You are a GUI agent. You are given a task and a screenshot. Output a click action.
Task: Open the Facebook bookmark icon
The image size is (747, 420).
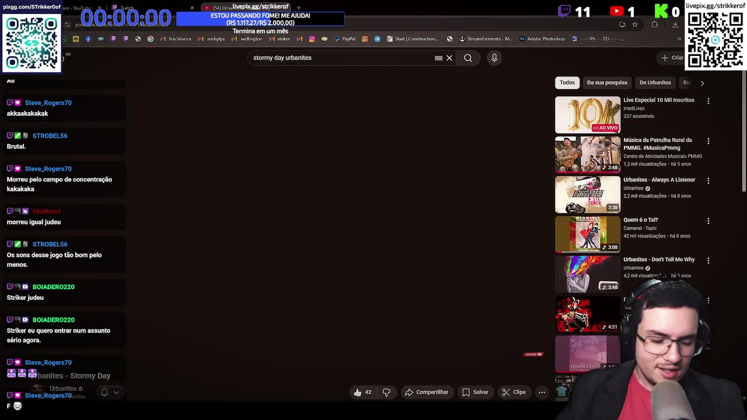88,39
